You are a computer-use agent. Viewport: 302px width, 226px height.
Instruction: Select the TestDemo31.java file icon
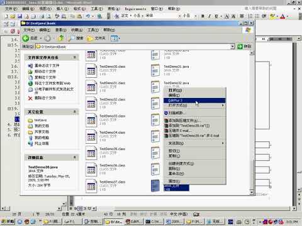point(155,70)
